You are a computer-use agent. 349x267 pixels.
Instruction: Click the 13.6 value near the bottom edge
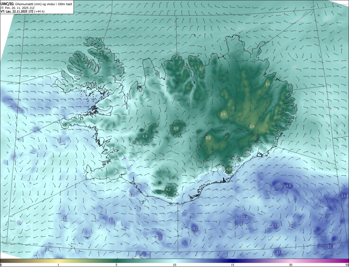pos(280,252)
